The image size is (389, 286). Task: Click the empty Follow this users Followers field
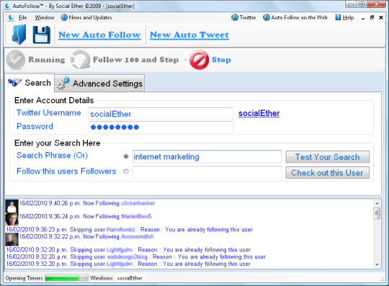(207, 172)
